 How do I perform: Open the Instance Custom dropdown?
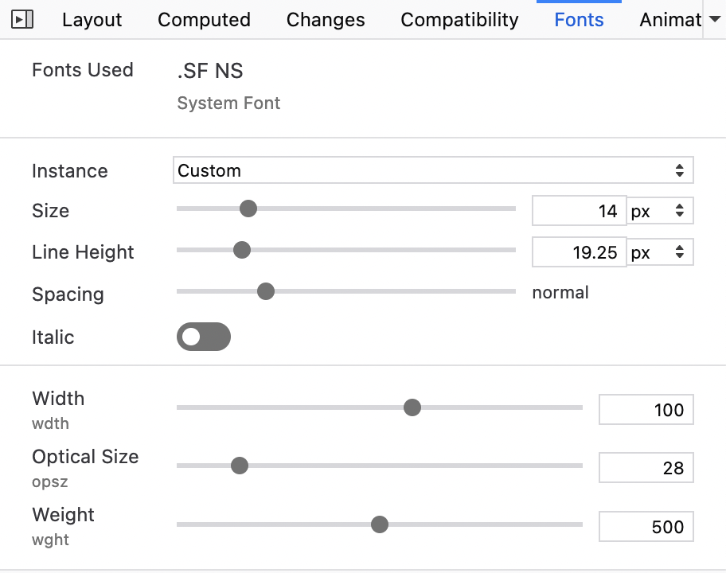coord(433,170)
